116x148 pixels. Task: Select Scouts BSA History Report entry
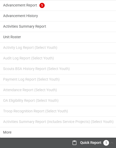click(58, 69)
